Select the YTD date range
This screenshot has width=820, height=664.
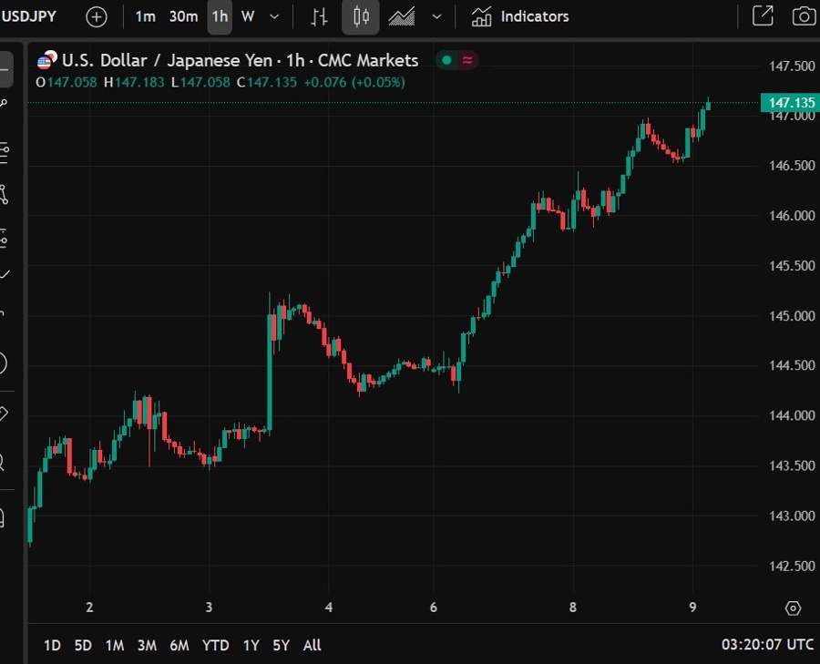215,645
